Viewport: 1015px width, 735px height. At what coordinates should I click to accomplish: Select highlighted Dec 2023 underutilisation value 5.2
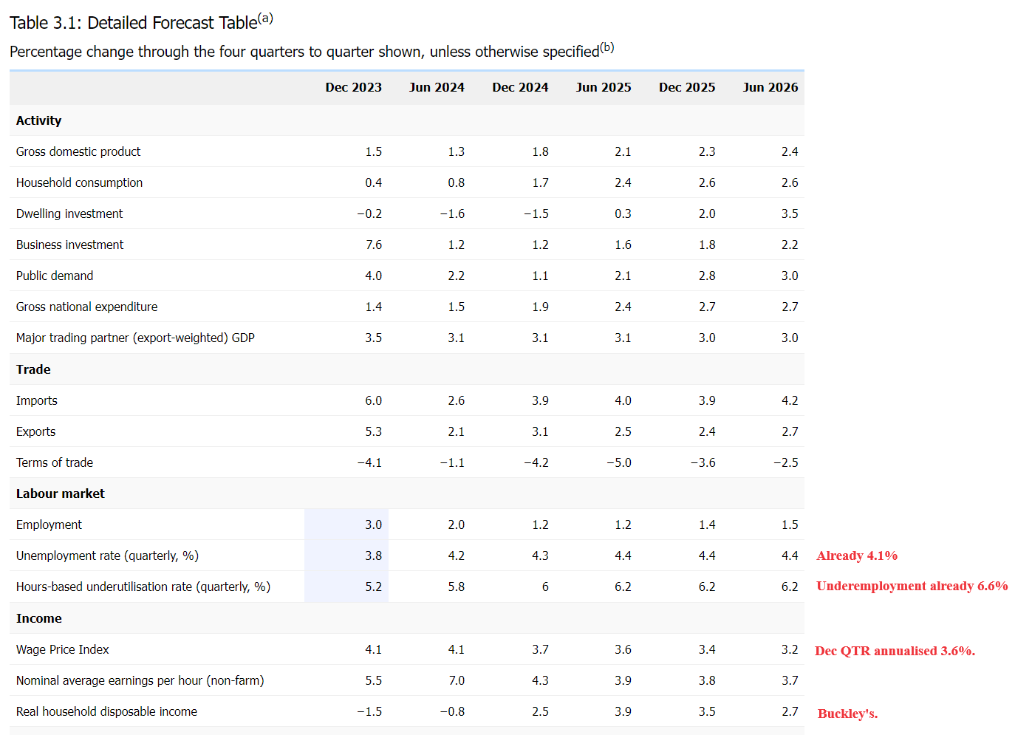pos(373,587)
